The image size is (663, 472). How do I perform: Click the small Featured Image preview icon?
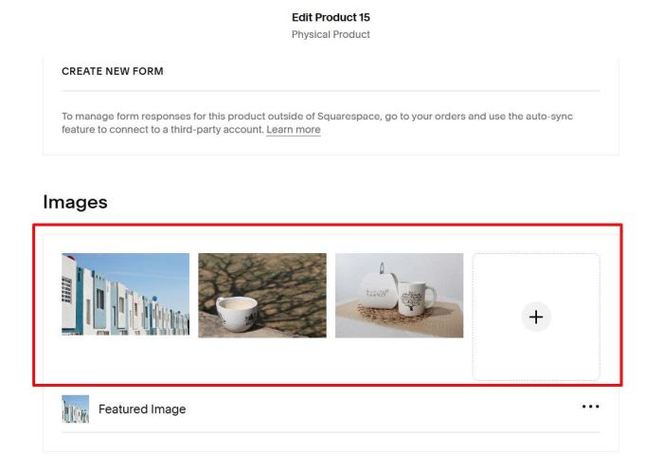coord(75,409)
